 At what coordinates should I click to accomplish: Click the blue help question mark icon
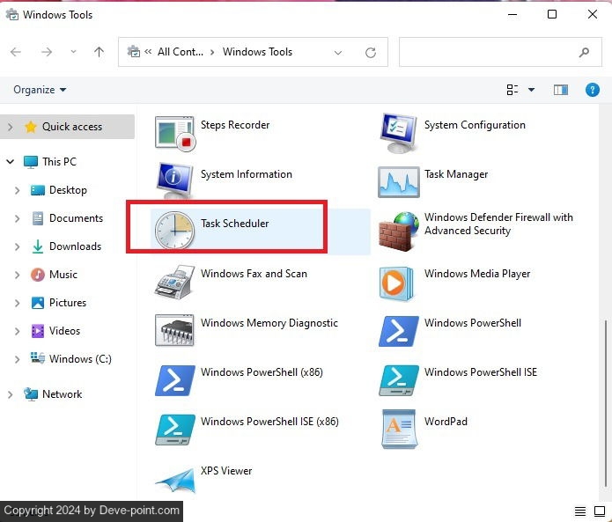click(x=593, y=90)
